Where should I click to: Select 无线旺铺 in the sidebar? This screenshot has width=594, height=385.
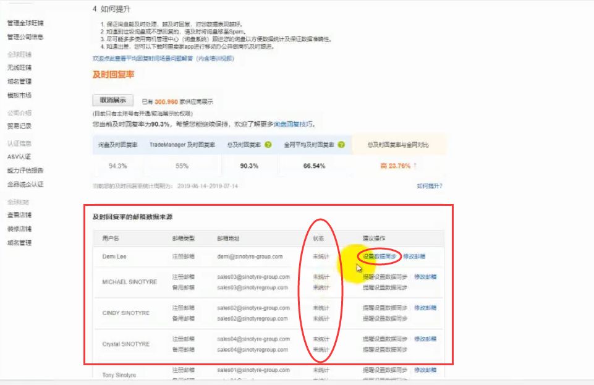click(x=19, y=67)
